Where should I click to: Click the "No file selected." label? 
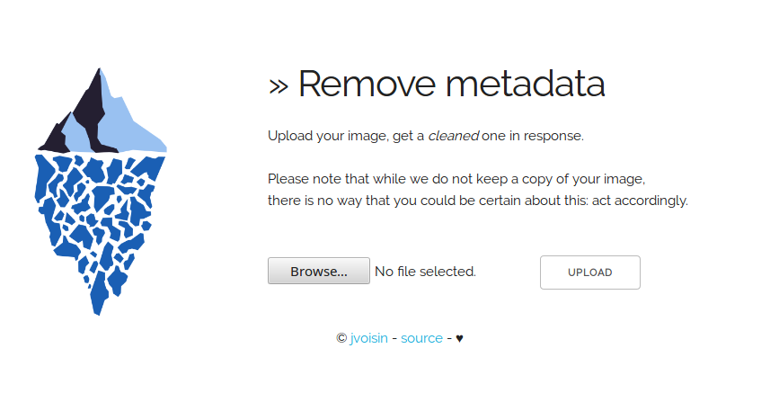pos(425,271)
